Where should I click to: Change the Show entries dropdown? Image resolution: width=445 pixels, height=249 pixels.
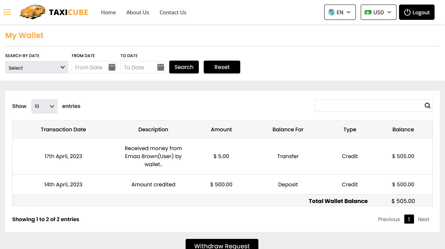pyautogui.click(x=44, y=106)
